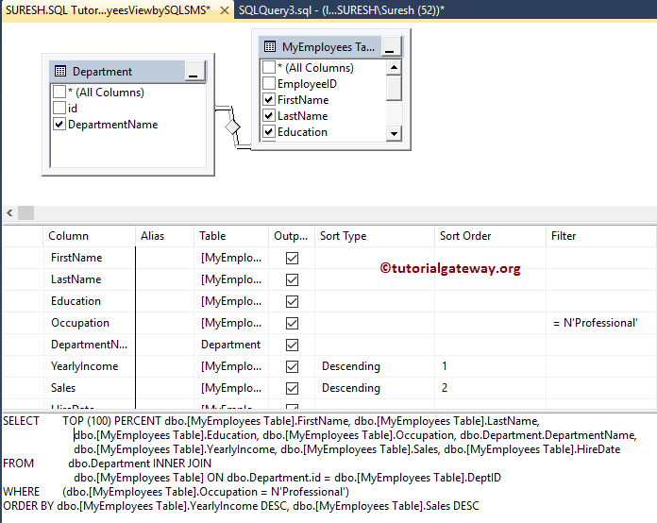Image resolution: width=657 pixels, height=523 pixels.
Task: Select row header of Sales grid row
Action: [x=23, y=388]
